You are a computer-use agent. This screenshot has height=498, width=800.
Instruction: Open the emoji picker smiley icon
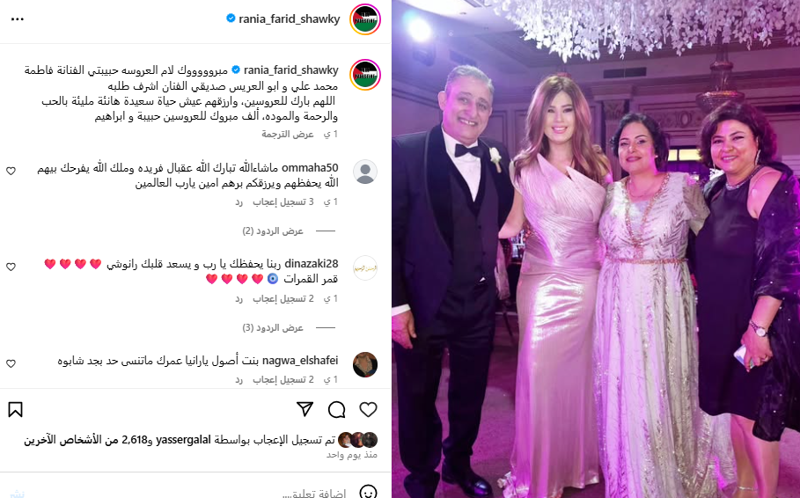(x=368, y=492)
